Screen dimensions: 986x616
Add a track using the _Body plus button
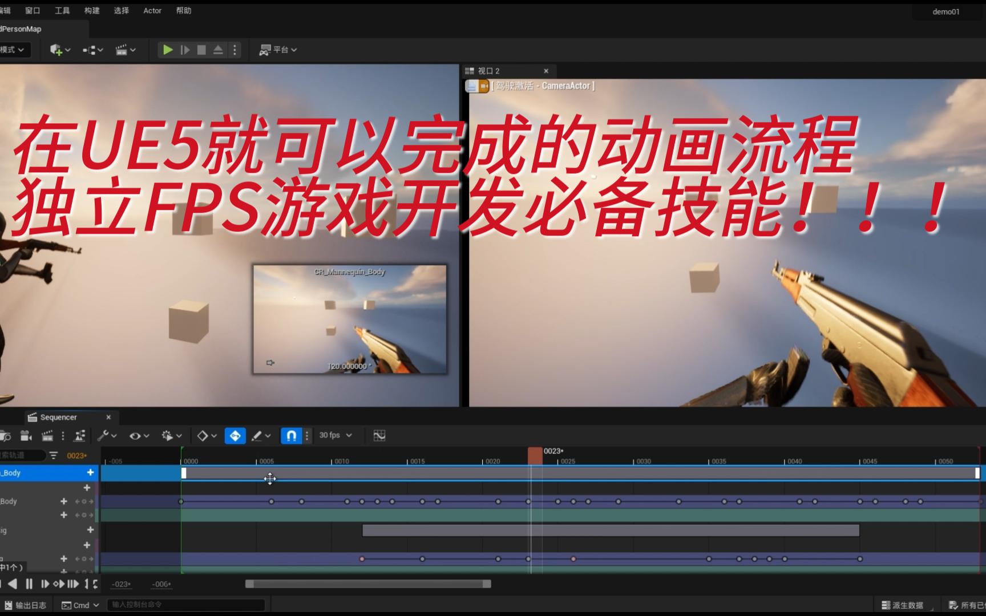click(x=90, y=472)
